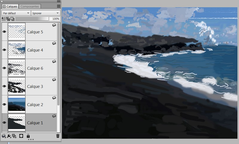
Task: Open the Dynamic Plug-ins button
Action: (9, 136)
